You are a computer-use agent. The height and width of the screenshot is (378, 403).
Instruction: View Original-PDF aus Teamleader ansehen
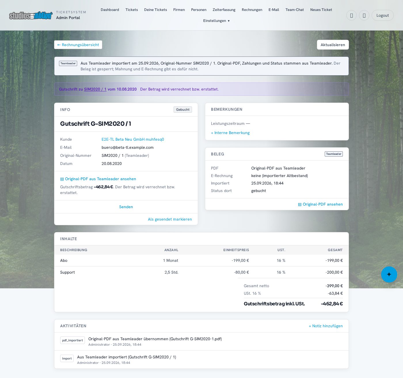[x=98, y=179]
